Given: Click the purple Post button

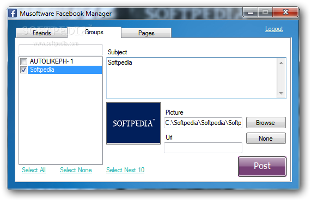Looking at the screenshot, I should coord(262,166).
